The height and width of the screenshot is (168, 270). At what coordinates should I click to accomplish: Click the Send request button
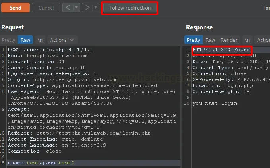(15, 8)
